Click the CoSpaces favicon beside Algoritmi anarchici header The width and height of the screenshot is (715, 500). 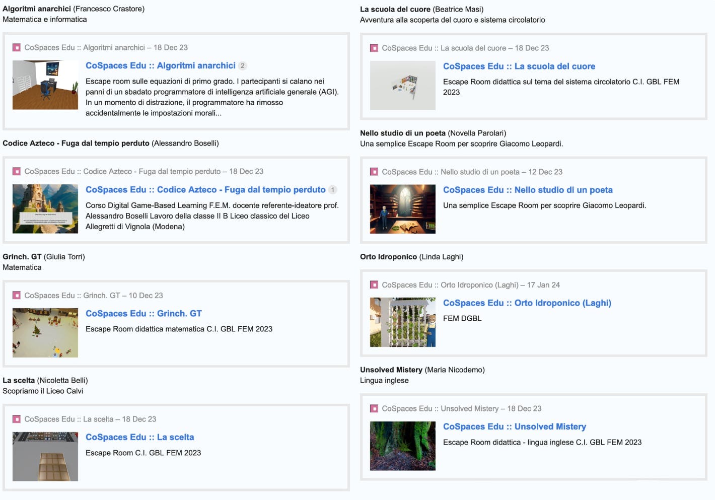(17, 48)
